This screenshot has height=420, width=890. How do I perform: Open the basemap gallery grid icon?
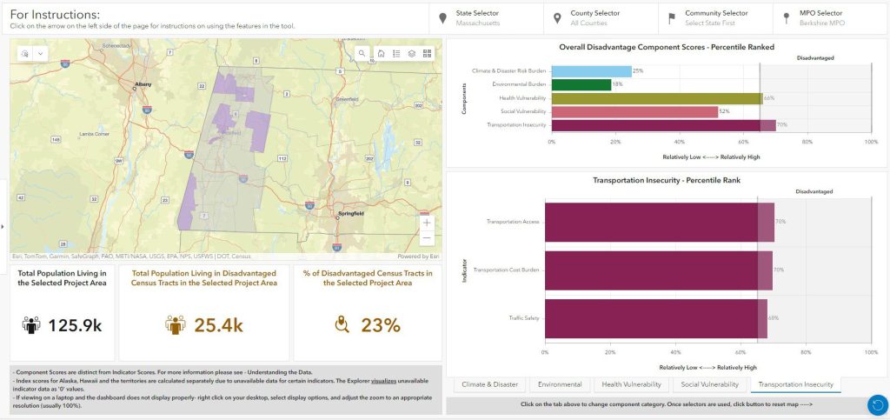[x=427, y=53]
